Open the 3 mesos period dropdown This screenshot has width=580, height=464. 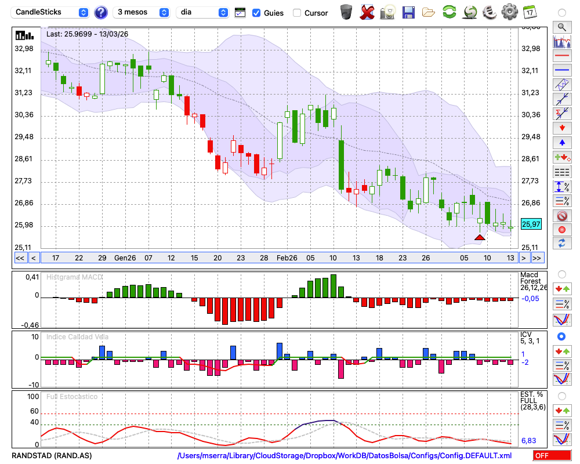(142, 12)
